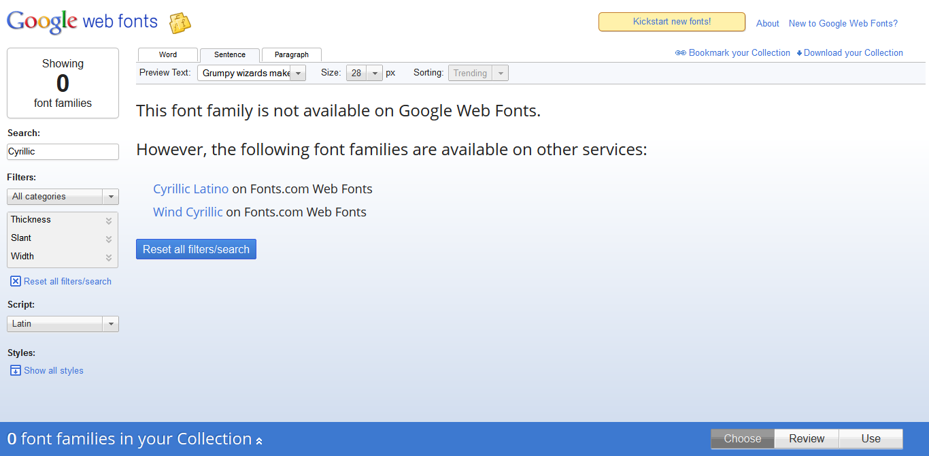Open the preview text dropdown arrow
929x456 pixels.
point(298,74)
